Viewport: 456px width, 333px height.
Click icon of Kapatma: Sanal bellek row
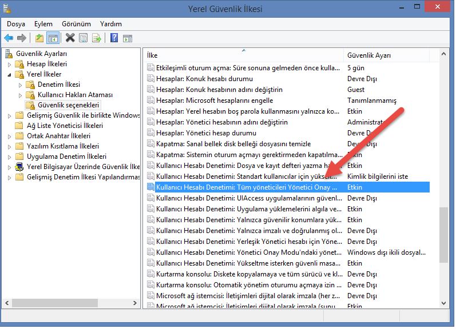pos(150,144)
